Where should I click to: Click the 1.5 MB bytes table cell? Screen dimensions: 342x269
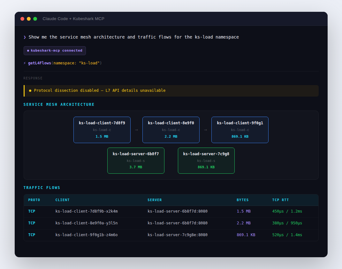(244, 211)
